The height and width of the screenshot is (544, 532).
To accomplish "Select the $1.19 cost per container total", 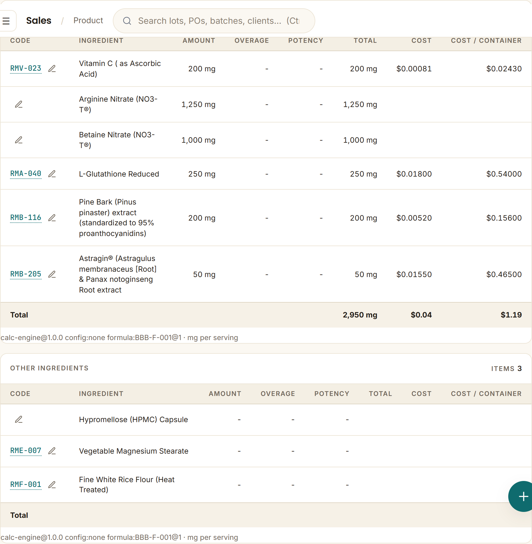I will click(x=511, y=315).
